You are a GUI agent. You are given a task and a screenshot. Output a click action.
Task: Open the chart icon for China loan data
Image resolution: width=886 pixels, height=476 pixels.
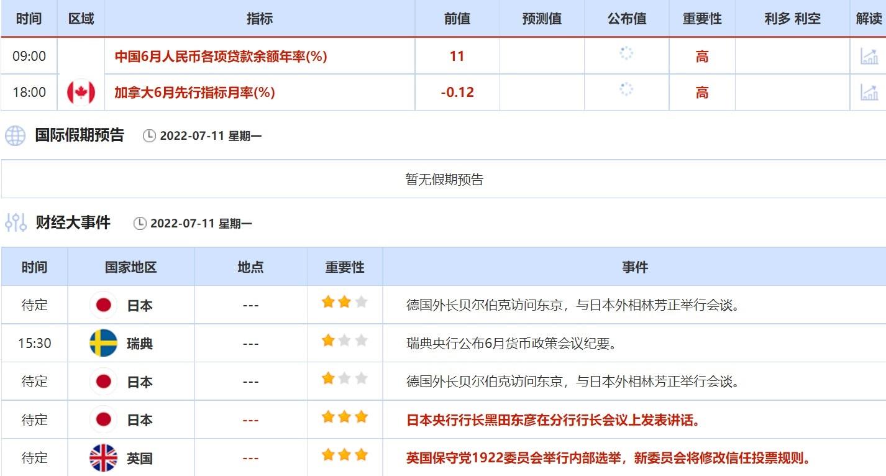pyautogui.click(x=869, y=56)
